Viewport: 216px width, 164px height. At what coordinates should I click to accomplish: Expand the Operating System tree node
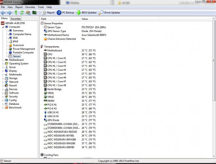3,64
